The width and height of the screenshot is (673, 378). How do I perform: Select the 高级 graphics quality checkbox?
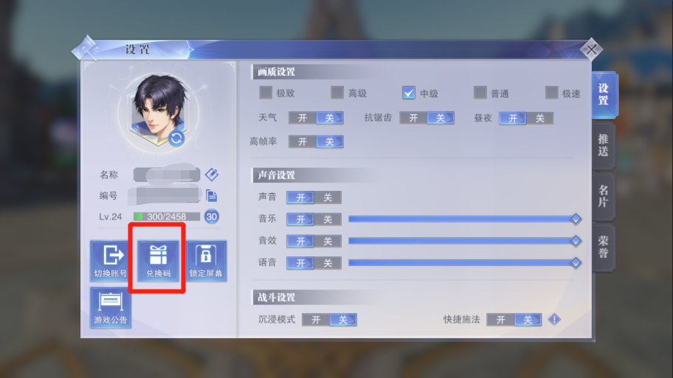coord(337,93)
